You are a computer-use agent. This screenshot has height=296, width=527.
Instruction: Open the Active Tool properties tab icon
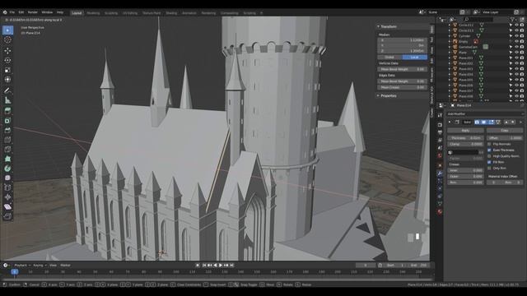[440, 115]
